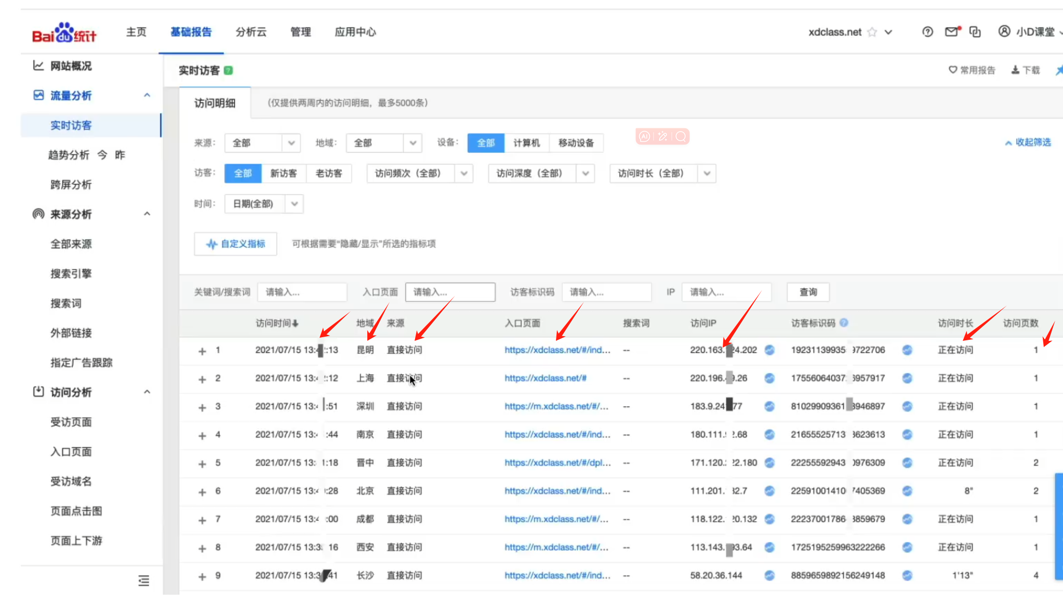
Task: Collapse the 流量分析 sidebar section
Action: (147, 95)
